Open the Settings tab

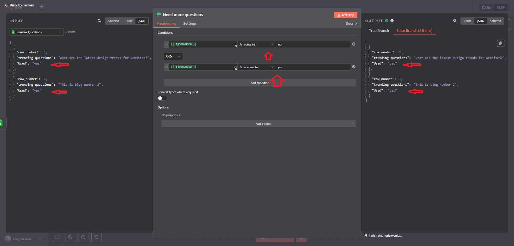coord(190,24)
